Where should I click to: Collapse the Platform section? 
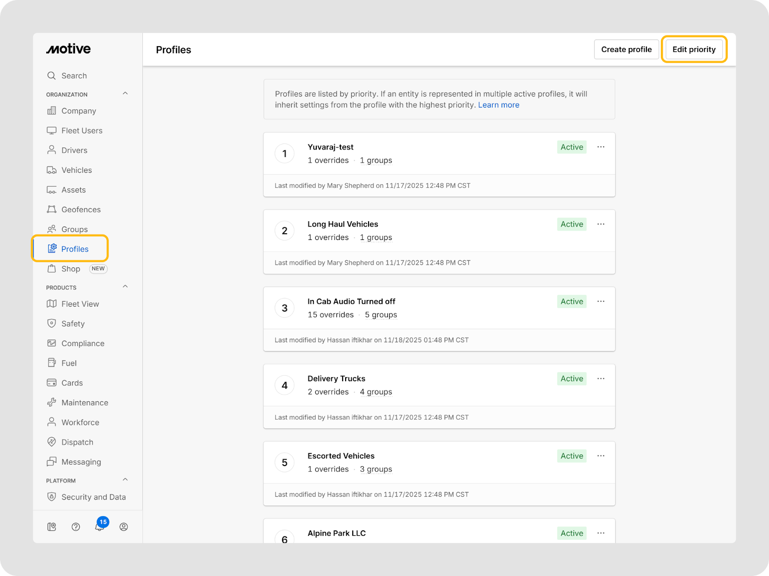pyautogui.click(x=125, y=480)
